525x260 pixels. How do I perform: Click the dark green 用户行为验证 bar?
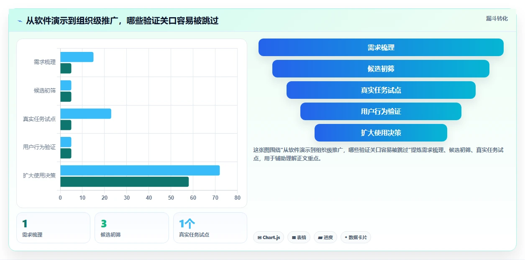pos(66,153)
